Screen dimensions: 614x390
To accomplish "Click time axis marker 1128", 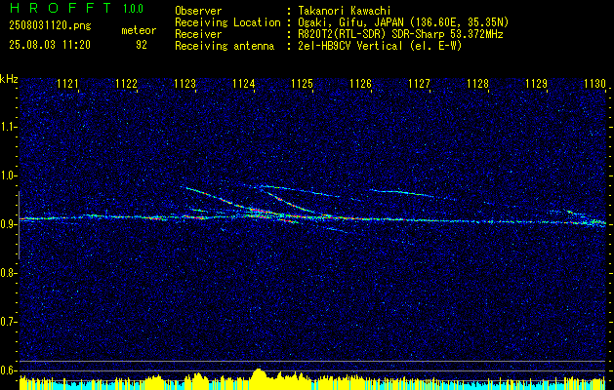I will pyautogui.click(x=477, y=84).
